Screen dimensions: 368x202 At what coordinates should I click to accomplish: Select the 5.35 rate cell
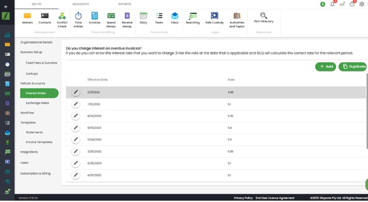231,116
